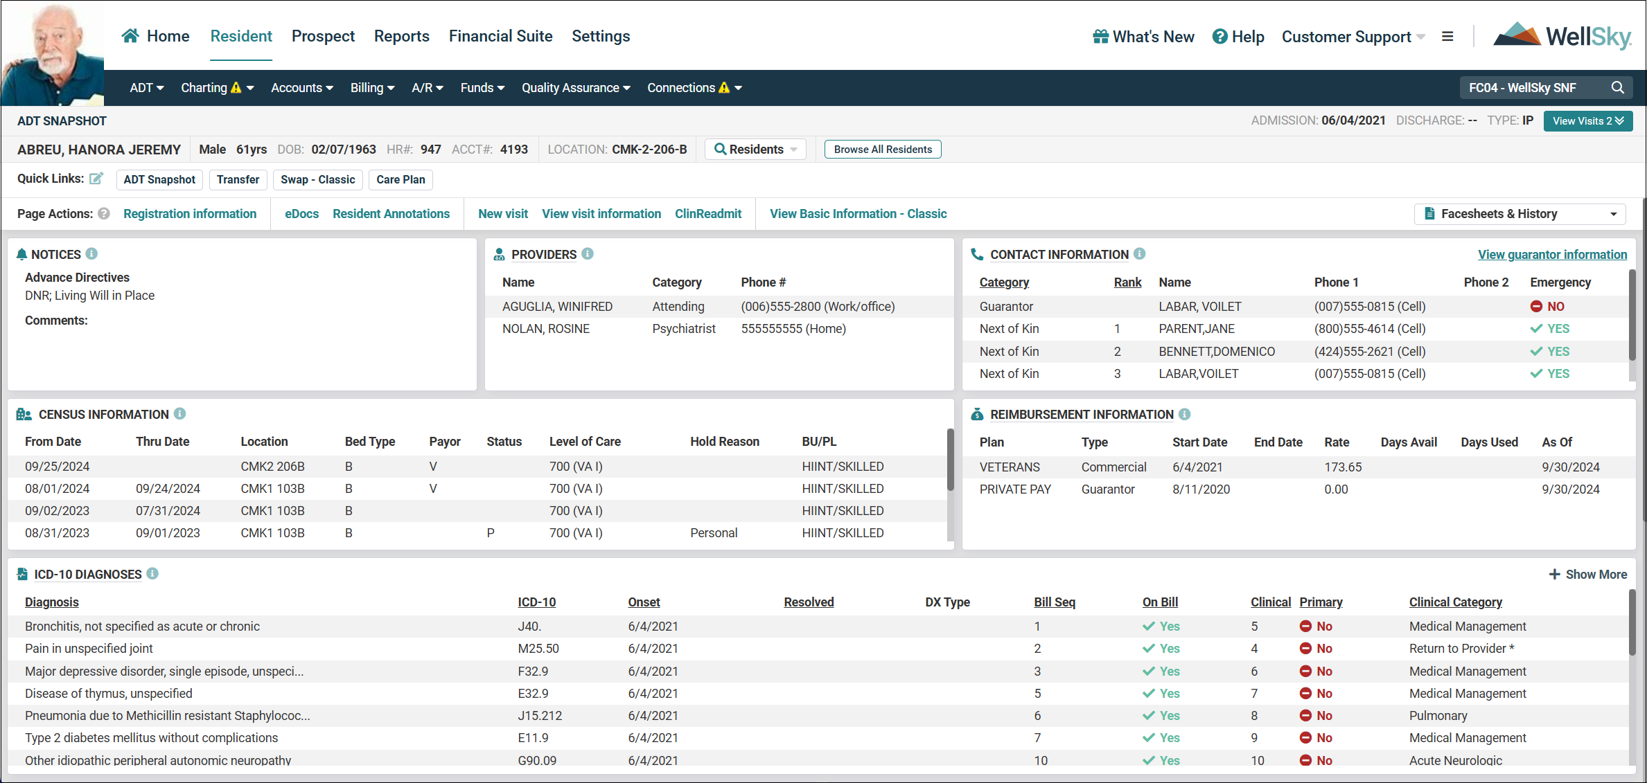Click the Quick Links edit pencil icon
Image resolution: width=1647 pixels, height=783 pixels.
96,179
